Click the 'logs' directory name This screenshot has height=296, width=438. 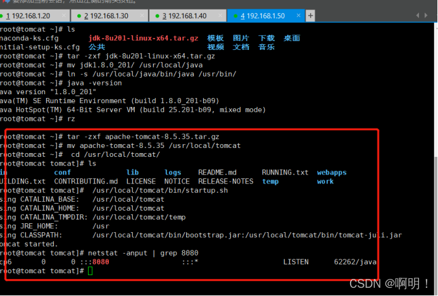[x=173, y=173]
